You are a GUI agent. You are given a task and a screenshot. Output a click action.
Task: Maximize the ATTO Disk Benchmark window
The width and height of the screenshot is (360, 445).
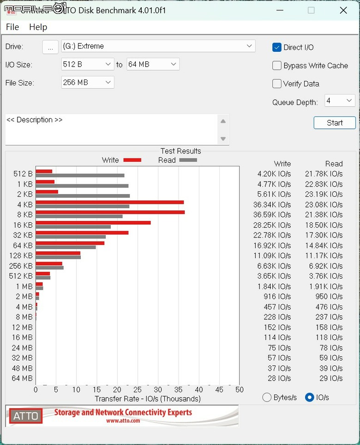311,11
